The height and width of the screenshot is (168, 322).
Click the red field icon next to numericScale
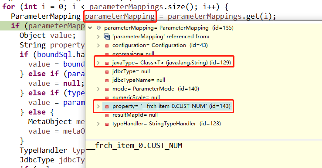pos(107,98)
